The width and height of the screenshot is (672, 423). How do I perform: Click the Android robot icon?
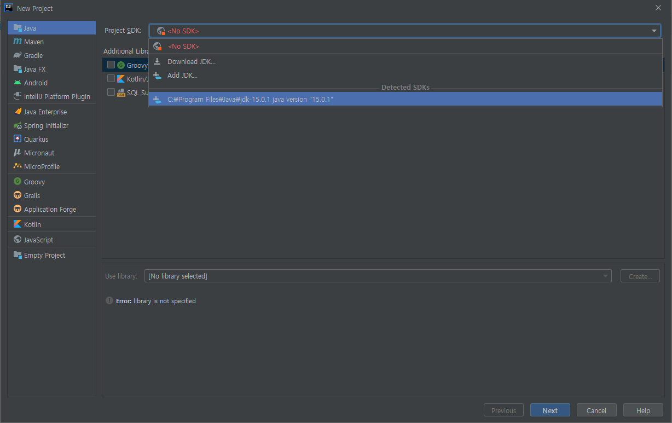pos(18,83)
